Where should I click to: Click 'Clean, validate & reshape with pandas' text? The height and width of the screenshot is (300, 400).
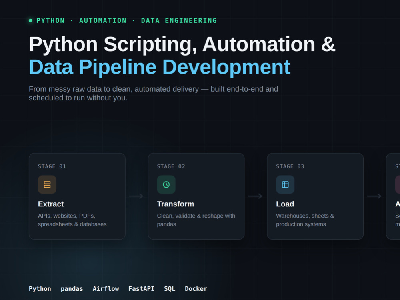(x=196, y=220)
